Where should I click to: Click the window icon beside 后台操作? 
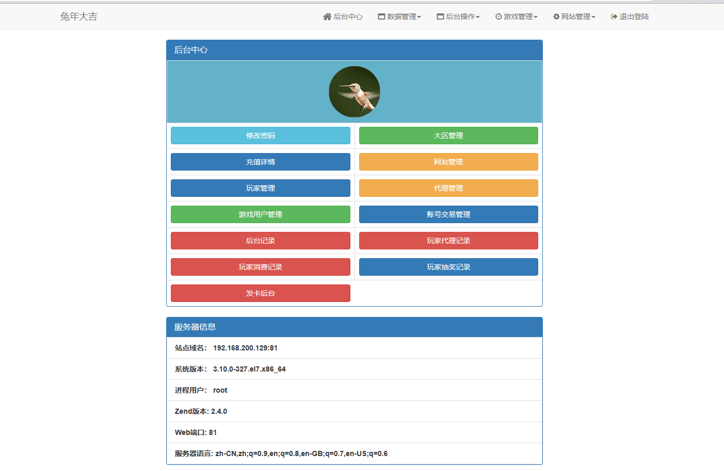pos(440,16)
